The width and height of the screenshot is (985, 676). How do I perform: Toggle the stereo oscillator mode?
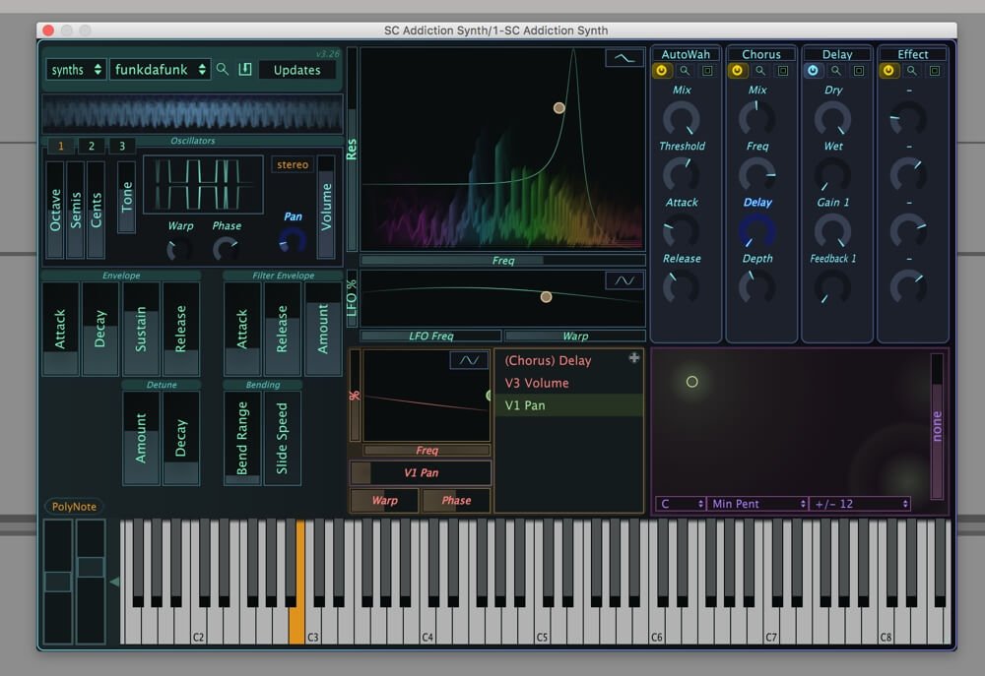293,165
